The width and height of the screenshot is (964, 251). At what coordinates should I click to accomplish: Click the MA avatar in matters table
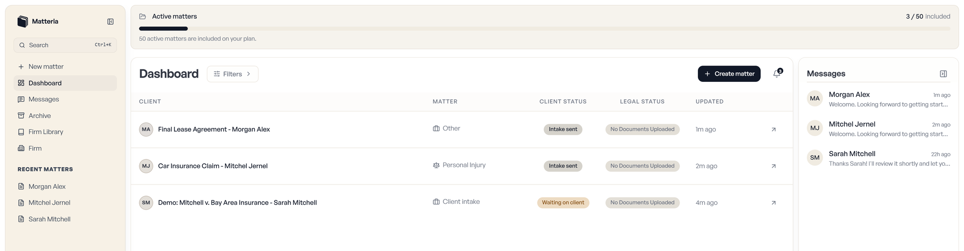coord(146,130)
